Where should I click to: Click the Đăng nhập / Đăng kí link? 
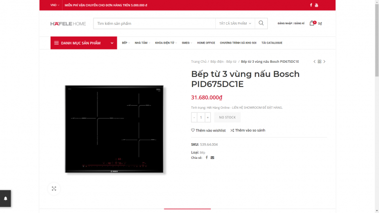[x=291, y=23]
